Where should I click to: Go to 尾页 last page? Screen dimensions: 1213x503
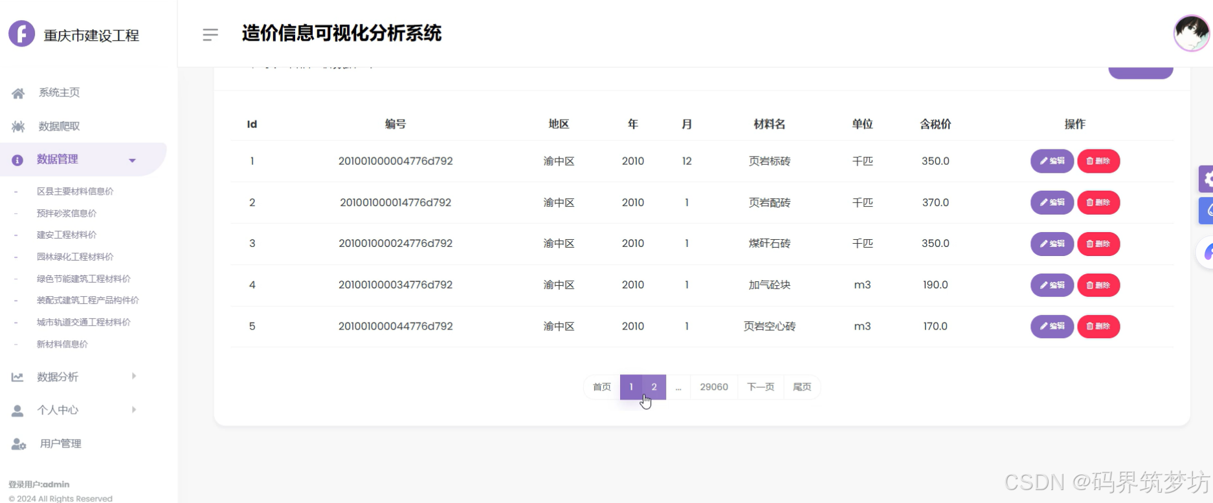802,387
